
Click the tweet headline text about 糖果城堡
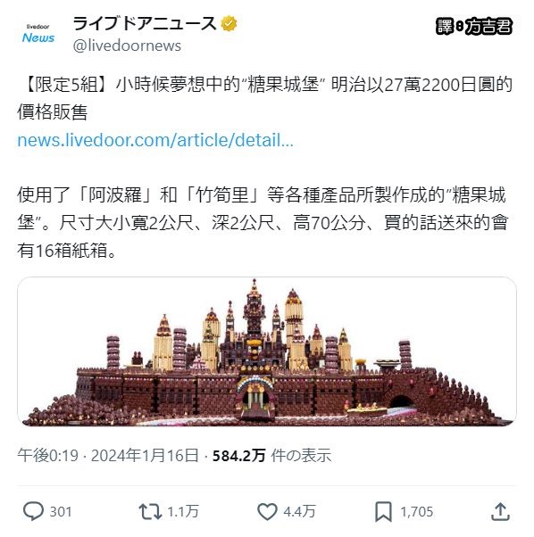click(264, 99)
